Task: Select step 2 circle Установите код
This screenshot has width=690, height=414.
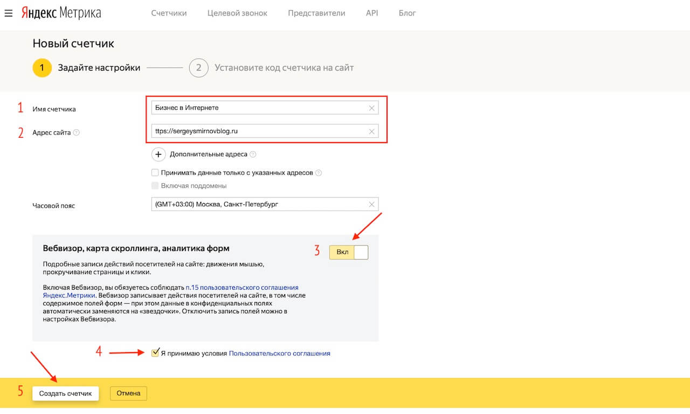Action: 199,68
